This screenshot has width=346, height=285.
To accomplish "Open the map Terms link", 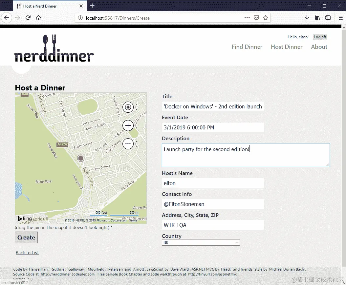I will tap(133, 220).
